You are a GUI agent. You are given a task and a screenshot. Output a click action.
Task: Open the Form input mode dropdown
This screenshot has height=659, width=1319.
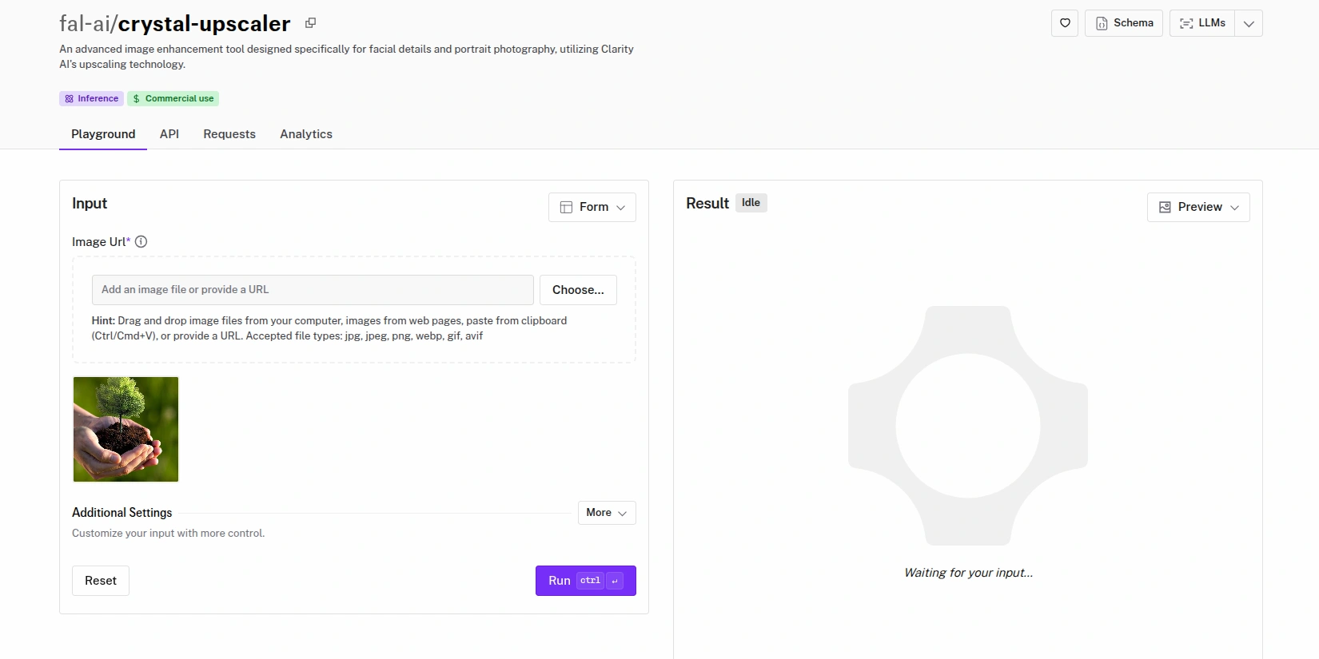pyautogui.click(x=592, y=207)
